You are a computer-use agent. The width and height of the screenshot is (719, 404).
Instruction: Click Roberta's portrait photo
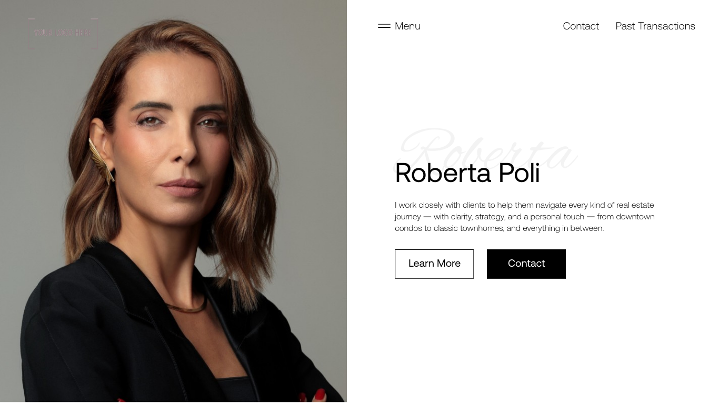pyautogui.click(x=173, y=201)
